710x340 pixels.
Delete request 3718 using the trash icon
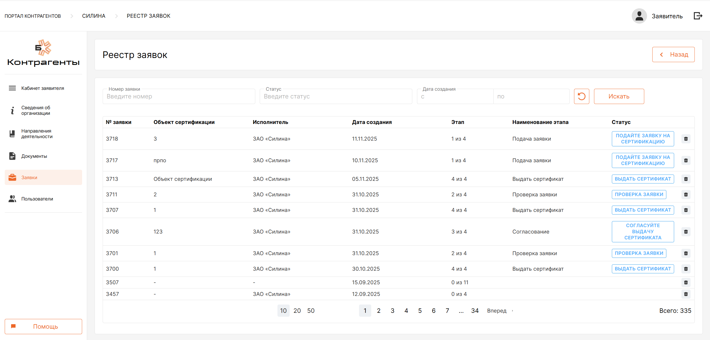click(x=686, y=139)
